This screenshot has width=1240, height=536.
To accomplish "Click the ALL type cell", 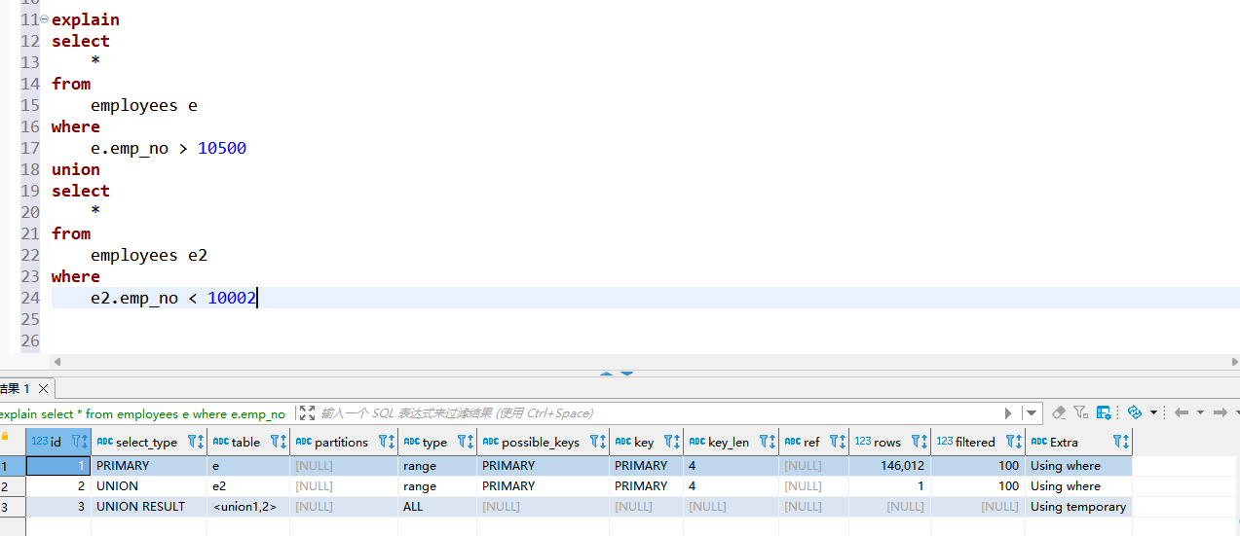I will click(437, 507).
